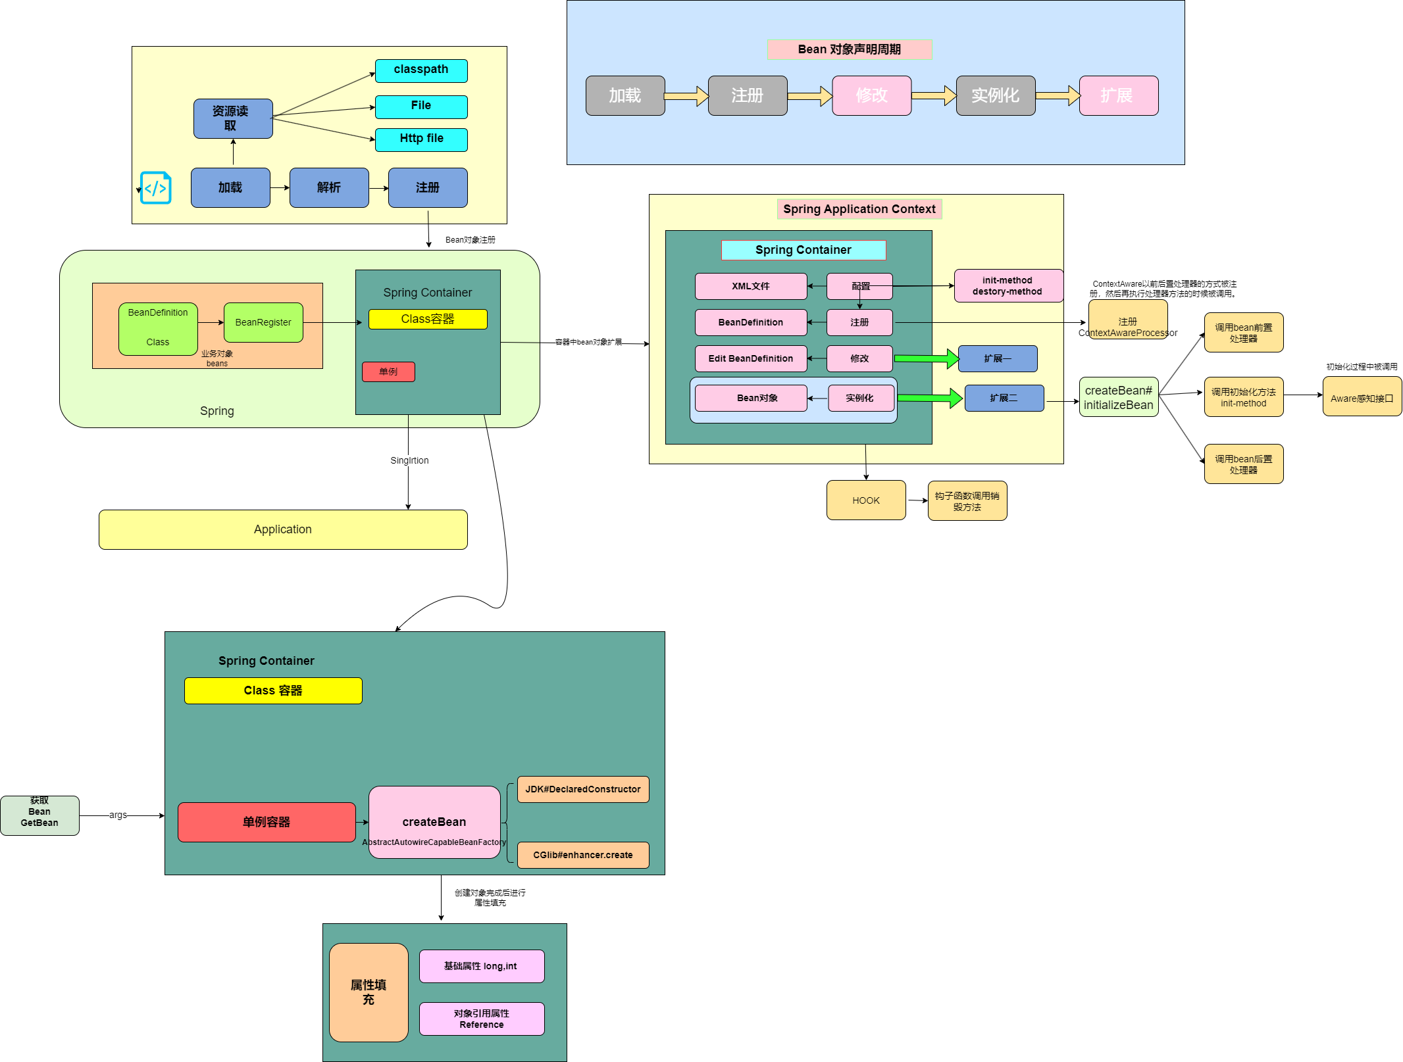Click the 获取 Bean GetBean box

[x=39, y=815]
